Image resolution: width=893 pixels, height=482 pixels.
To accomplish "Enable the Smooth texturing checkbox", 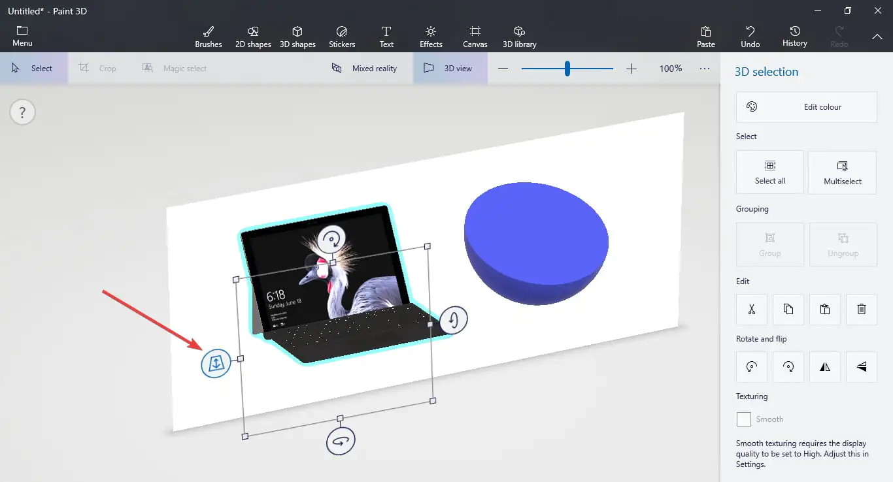I will click(x=744, y=419).
